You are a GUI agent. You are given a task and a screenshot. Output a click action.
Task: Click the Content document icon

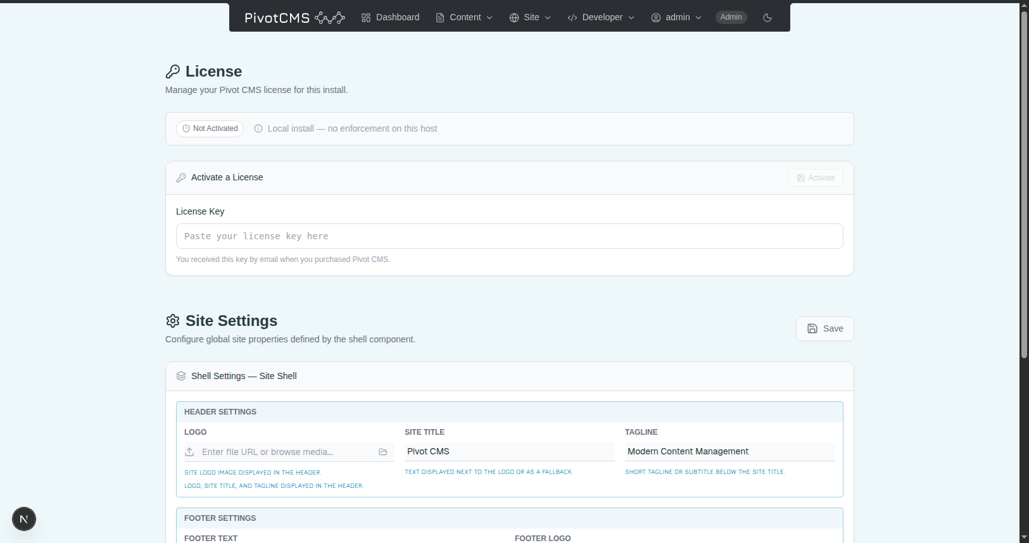point(440,18)
